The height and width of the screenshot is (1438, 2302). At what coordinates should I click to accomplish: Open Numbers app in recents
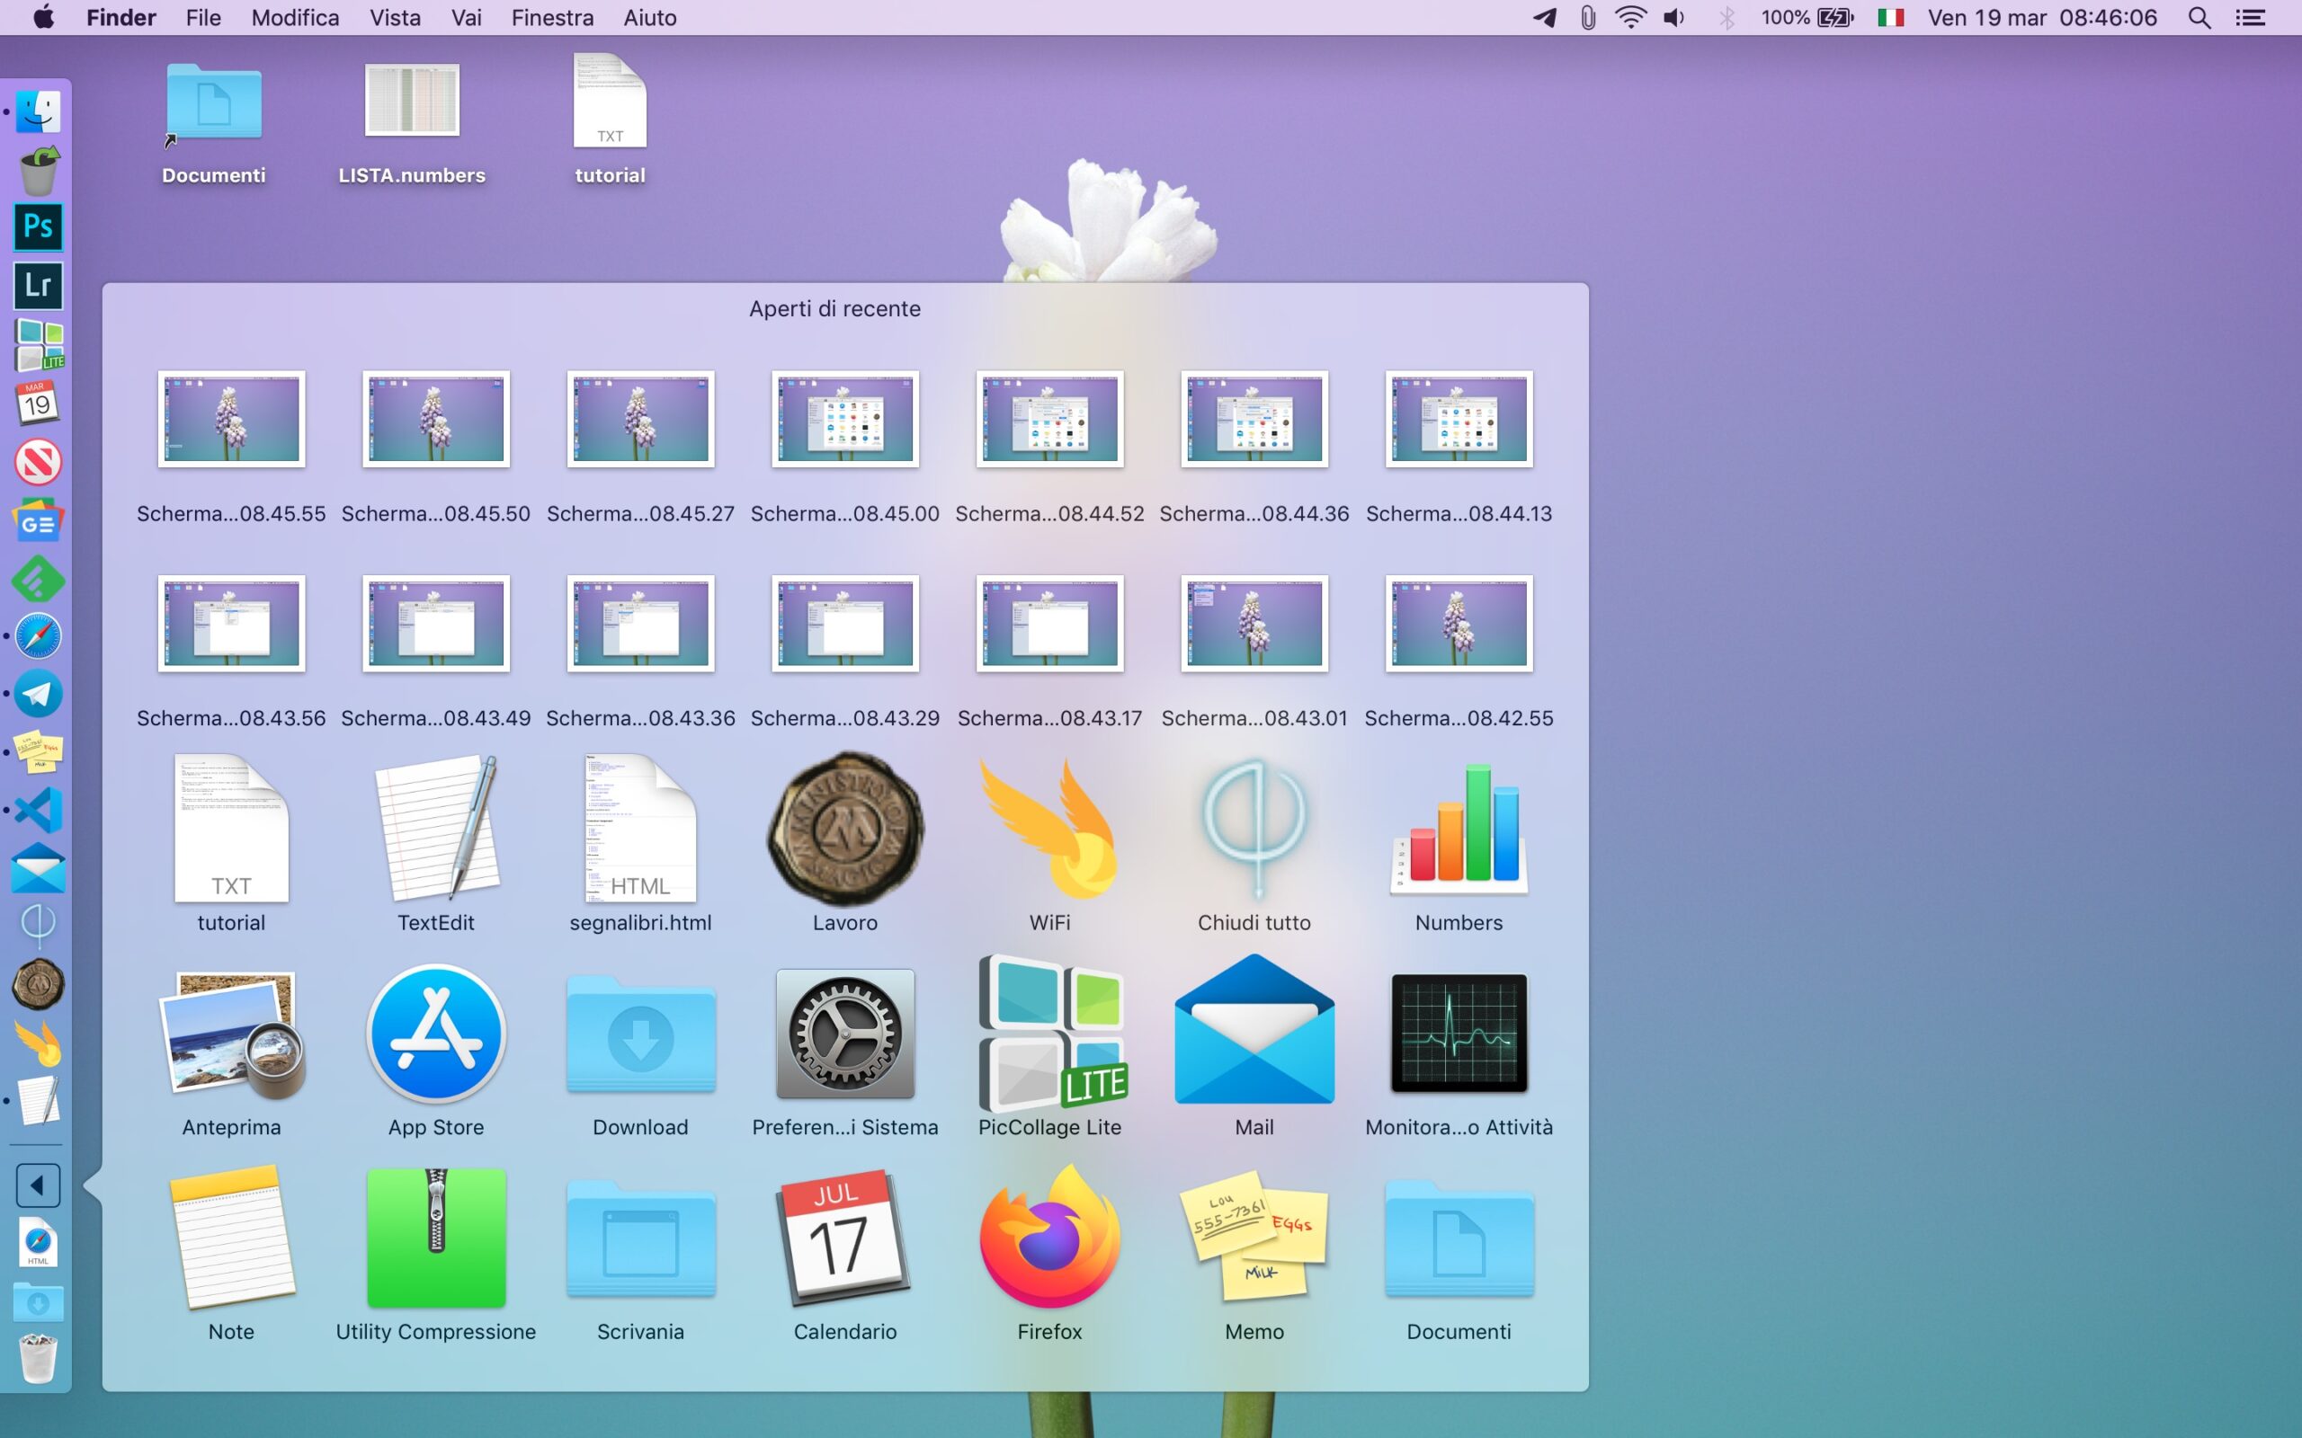point(1459,830)
